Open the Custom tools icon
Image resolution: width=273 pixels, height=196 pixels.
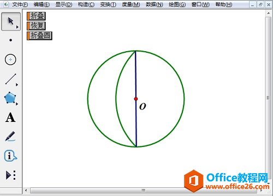[x=11, y=175]
